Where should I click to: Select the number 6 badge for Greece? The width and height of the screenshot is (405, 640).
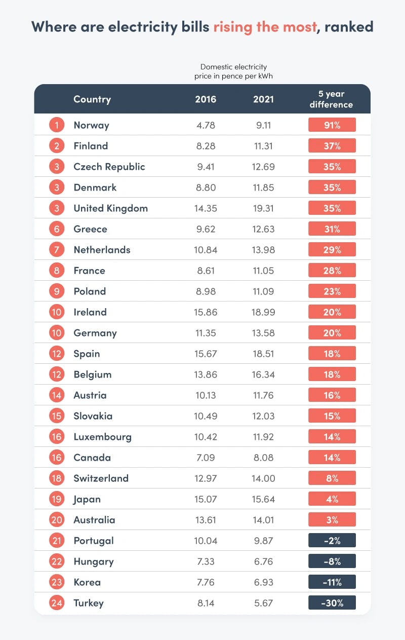[57, 229]
